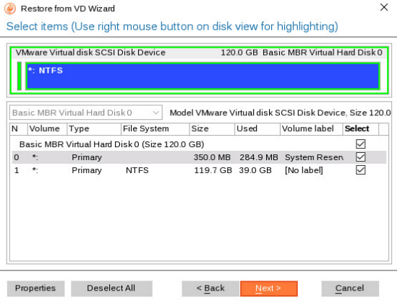Uncheck the System Reserved partition checkbox
This screenshot has width=397, height=303.
pos(361,157)
